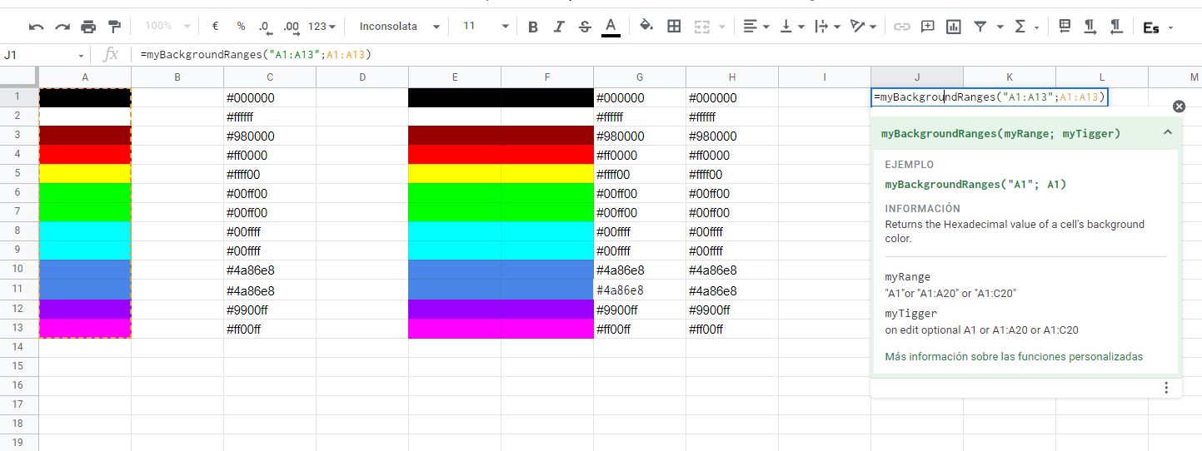Open the filter views dropdown arrow
This screenshot has width=1202, height=451.
(x=1000, y=27)
